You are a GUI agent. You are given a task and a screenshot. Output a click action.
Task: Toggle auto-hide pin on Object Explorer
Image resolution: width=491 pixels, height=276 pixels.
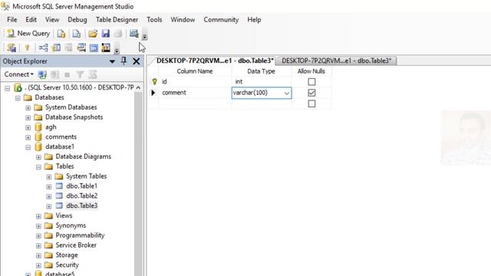(x=124, y=61)
